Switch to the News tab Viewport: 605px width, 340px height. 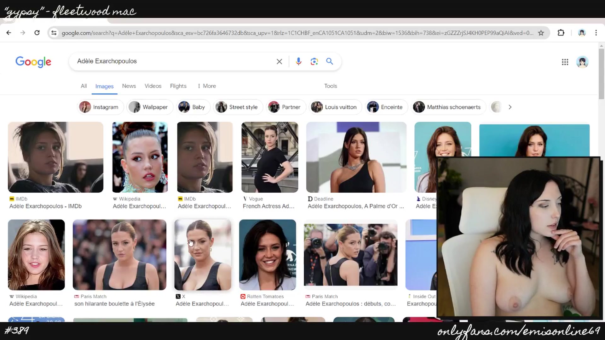tap(129, 86)
